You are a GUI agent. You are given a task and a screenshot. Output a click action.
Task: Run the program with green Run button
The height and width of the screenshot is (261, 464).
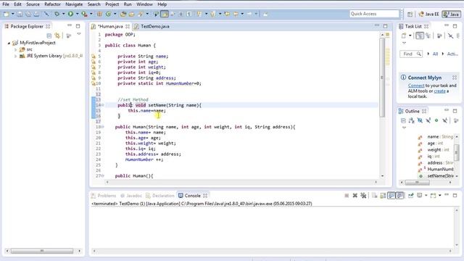[x=70, y=14]
